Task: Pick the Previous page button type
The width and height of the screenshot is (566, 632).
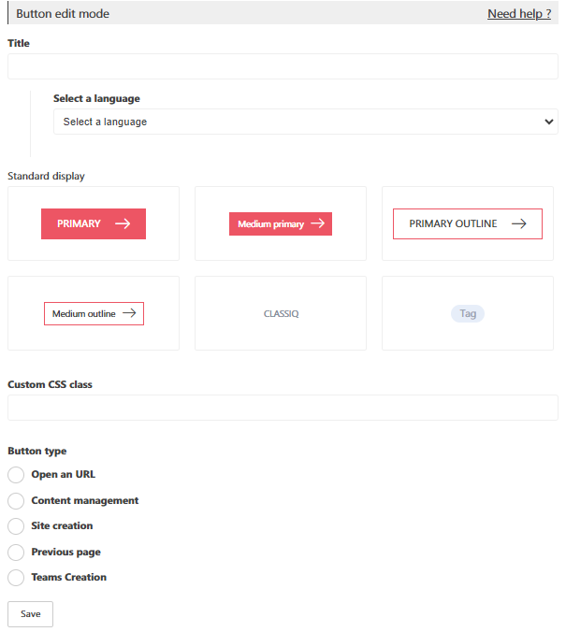Action: [x=16, y=553]
